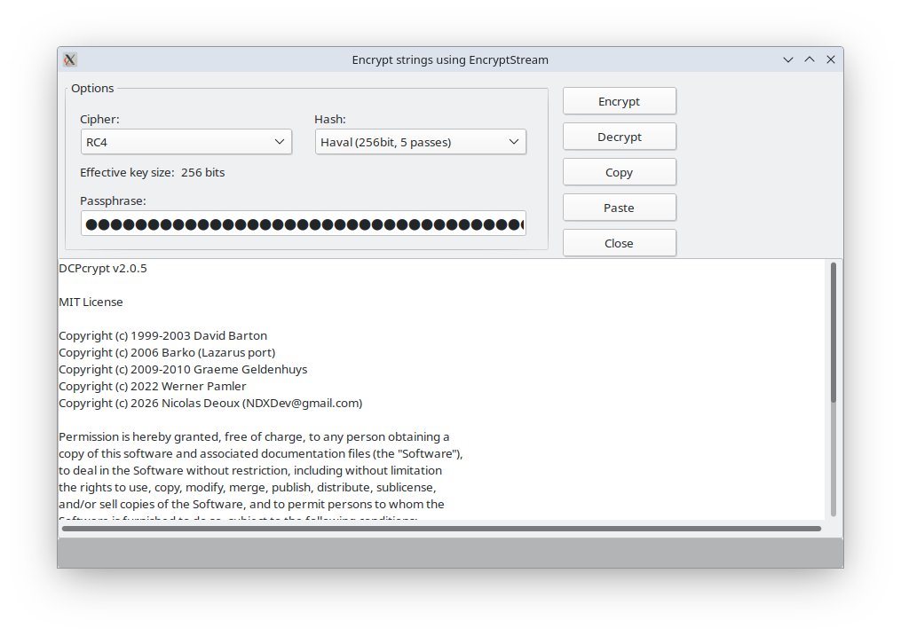Click the Nicolas Deoux copyright line
901x636 pixels.
[x=211, y=404]
